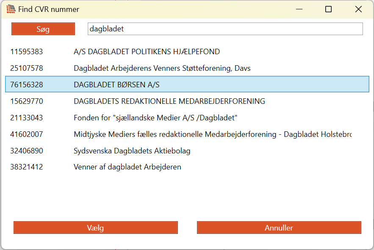Choose Dagbladet Arbejderens Venners Støtteforening entry
The width and height of the screenshot is (374, 250).
tap(162, 68)
